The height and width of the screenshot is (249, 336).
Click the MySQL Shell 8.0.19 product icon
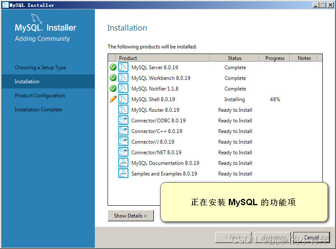pos(123,99)
